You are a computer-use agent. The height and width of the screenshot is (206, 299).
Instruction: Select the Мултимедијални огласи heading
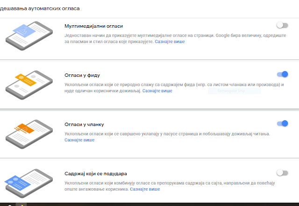(x=93, y=26)
